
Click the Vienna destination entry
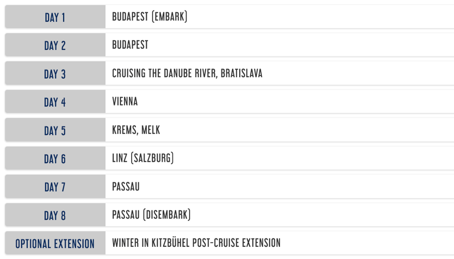coord(125,102)
